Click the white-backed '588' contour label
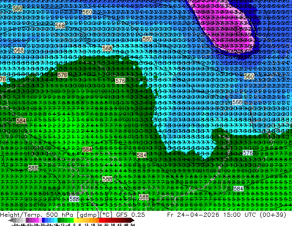The height and width of the screenshot is (226, 292). pyautogui.click(x=74, y=199)
